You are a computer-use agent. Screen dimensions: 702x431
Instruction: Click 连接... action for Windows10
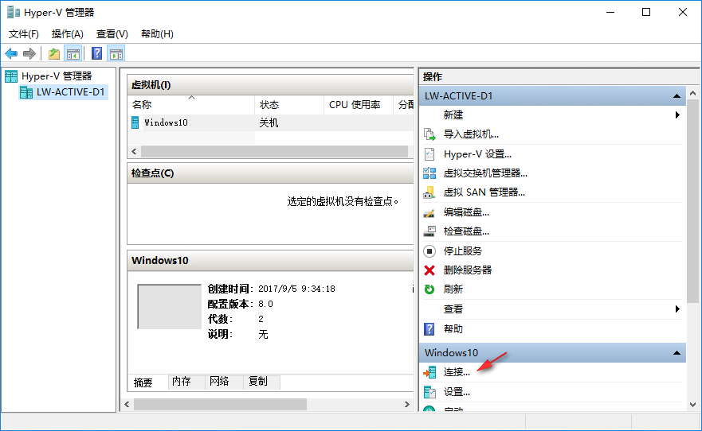click(x=457, y=372)
